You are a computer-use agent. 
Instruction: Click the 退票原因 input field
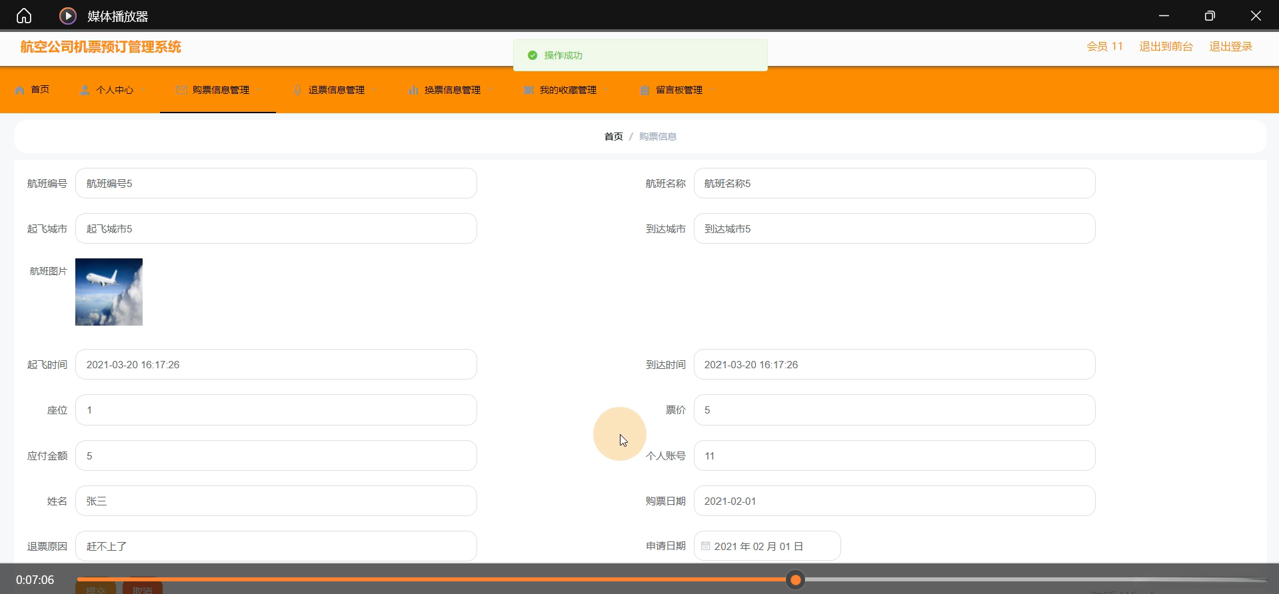pos(276,546)
